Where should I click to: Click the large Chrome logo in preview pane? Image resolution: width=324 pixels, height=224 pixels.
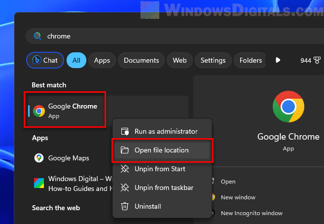[x=288, y=107]
